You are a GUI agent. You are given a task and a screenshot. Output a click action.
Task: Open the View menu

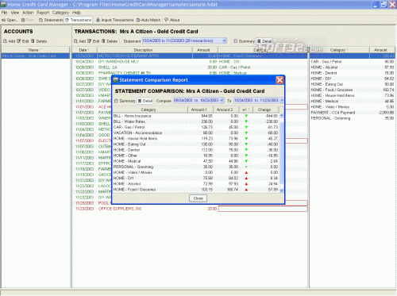15,13
